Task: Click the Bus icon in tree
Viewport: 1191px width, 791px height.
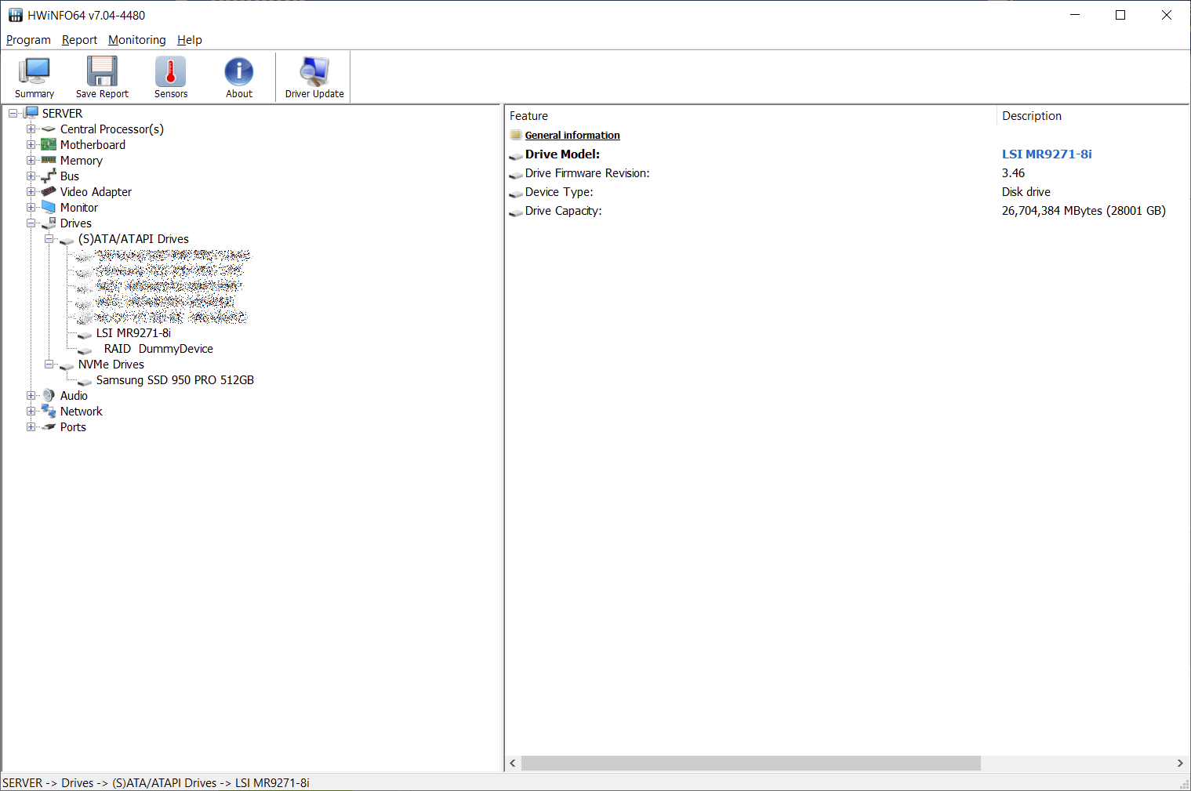Action: click(x=49, y=176)
